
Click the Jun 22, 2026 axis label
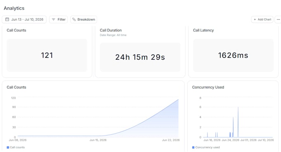[171, 140]
